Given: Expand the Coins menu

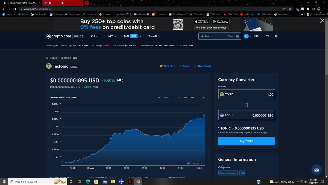Looking at the screenshot, I should 96,36.
